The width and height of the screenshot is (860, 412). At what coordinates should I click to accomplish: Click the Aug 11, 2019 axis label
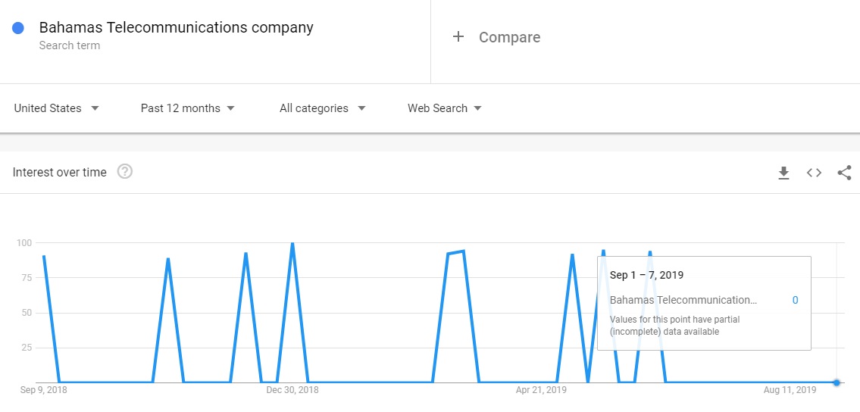point(790,391)
